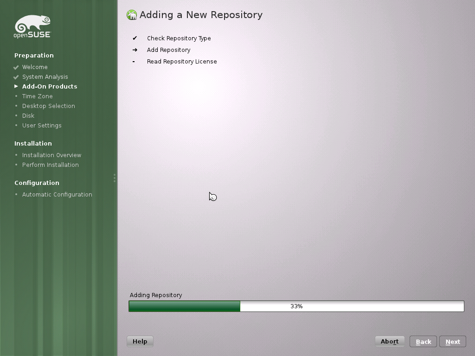475x356 pixels.
Task: Click the dash marker beside Read Repository License
Action: click(134, 62)
